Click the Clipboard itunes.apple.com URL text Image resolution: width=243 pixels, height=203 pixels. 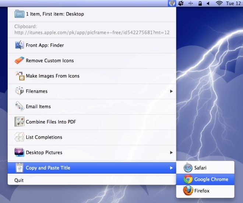(x=92, y=32)
